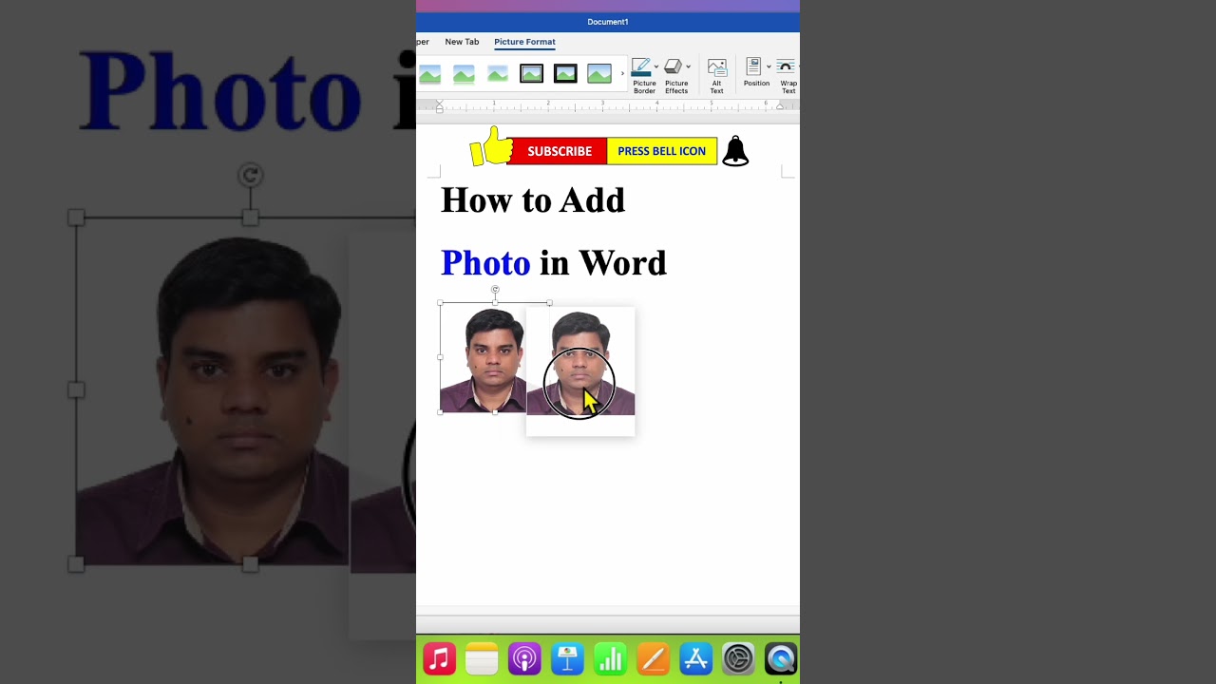This screenshot has width=1216, height=684.
Task: Click the black bell icon
Action: pyautogui.click(x=735, y=151)
